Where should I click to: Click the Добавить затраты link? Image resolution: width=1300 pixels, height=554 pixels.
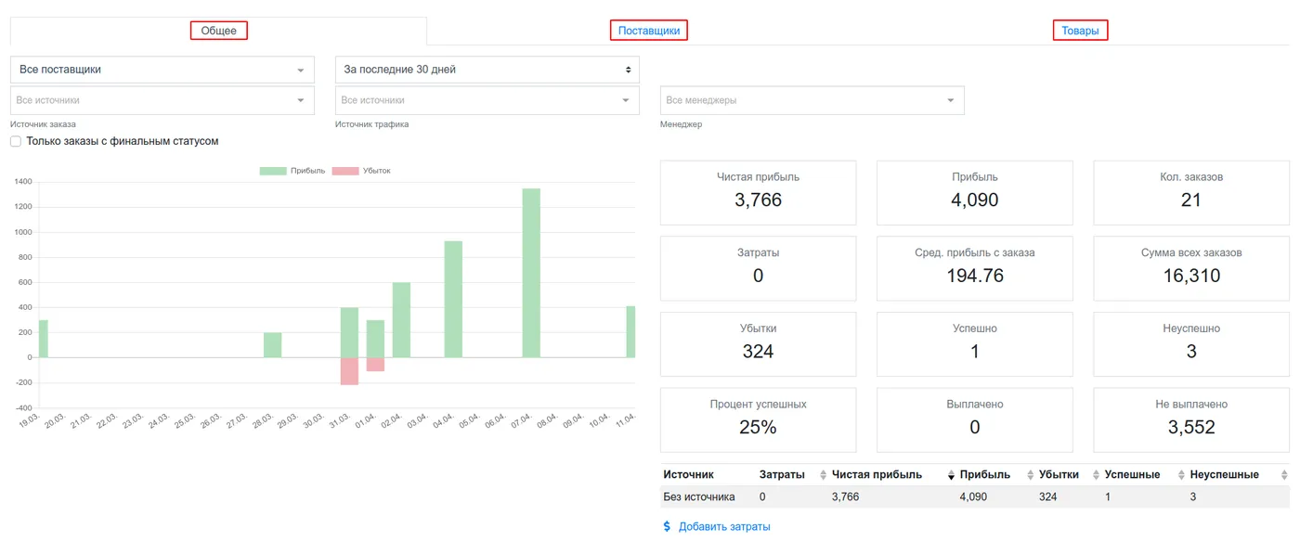coord(724,526)
